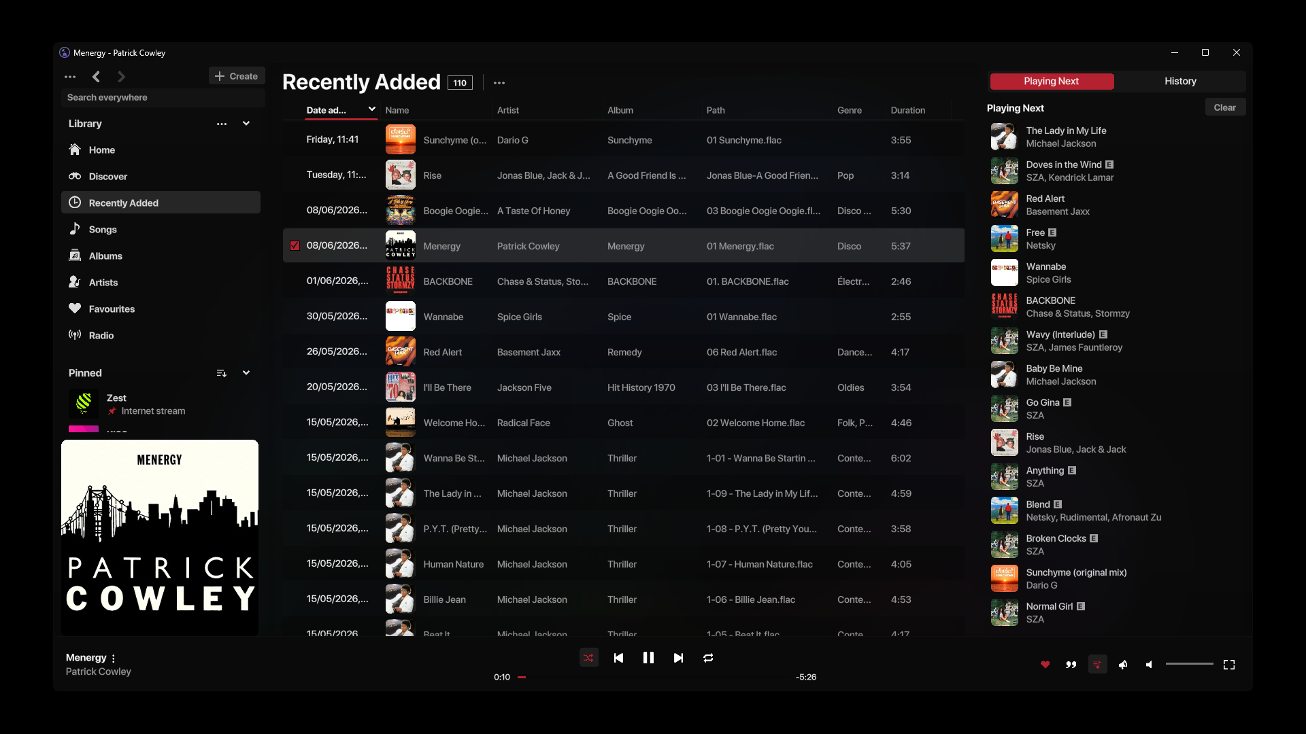Skip to next track

[678, 658]
